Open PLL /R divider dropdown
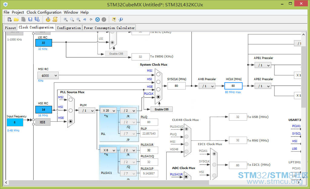This screenshot has width=310, height=189. point(128,110)
